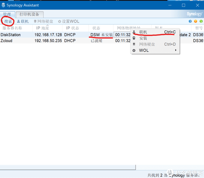Open help via the orange question icon
The width and height of the screenshot is (204, 178).
point(196,21)
